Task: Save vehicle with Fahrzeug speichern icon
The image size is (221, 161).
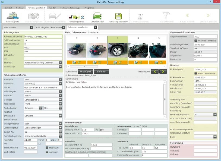Action: coord(118,17)
